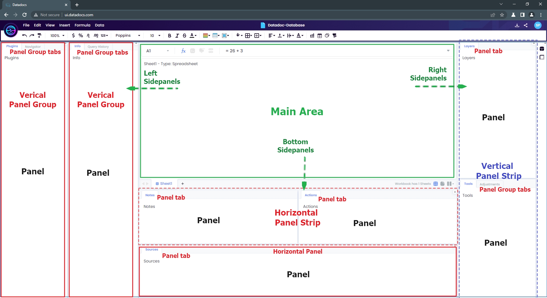Apply percent number format
Viewport: 547px width, 298px height.
pyautogui.click(x=81, y=36)
